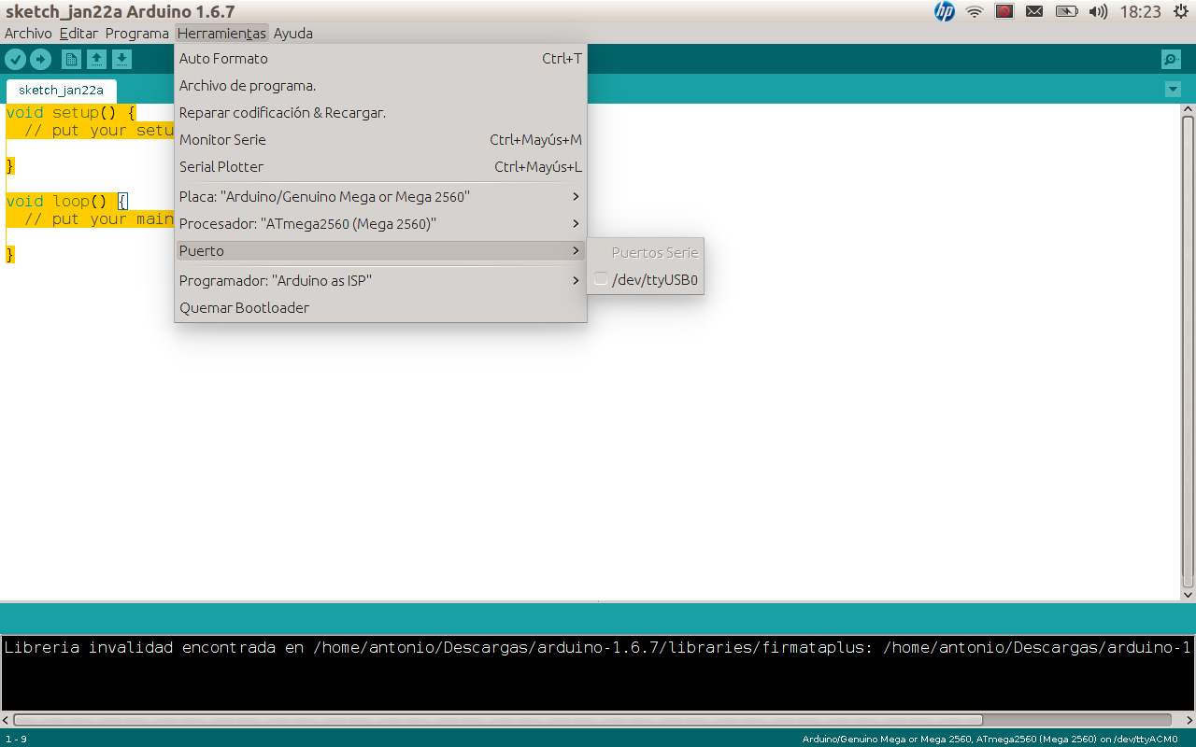Click the board info text in status bar
Viewport: 1196px width, 747px height.
[x=990, y=740]
